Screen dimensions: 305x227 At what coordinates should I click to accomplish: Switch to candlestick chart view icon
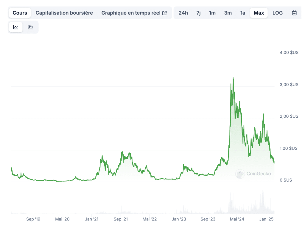[30, 27]
